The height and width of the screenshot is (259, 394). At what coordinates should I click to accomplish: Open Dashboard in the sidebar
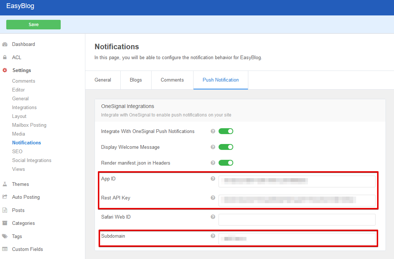[x=24, y=44]
